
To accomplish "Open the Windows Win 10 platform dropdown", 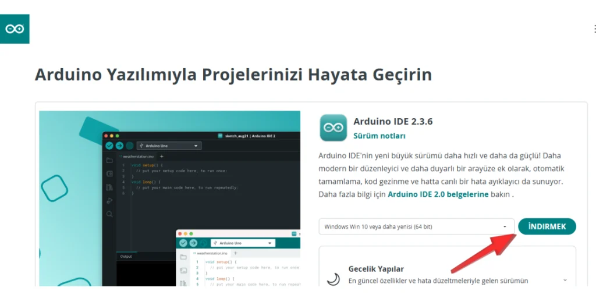I will click(x=416, y=226).
